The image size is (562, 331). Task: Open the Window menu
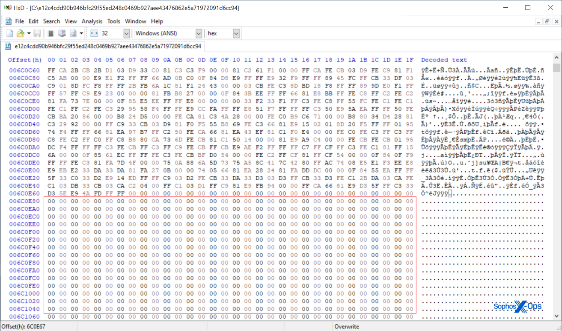135,21
